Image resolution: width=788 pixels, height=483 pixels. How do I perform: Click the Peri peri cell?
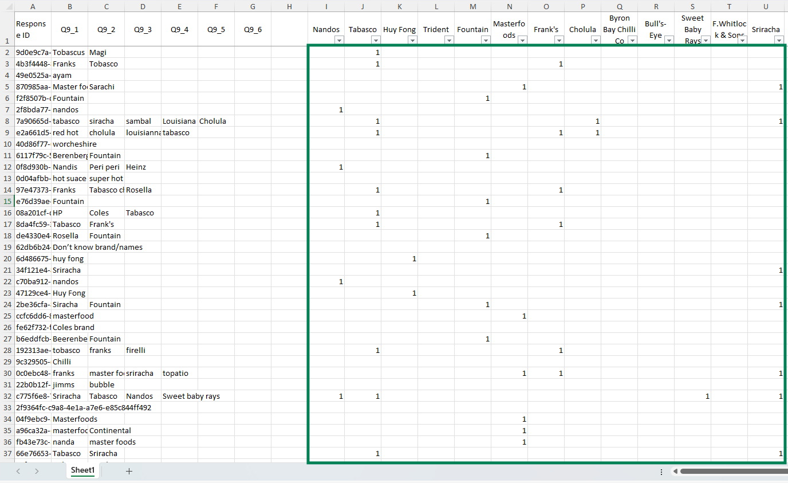(106, 167)
